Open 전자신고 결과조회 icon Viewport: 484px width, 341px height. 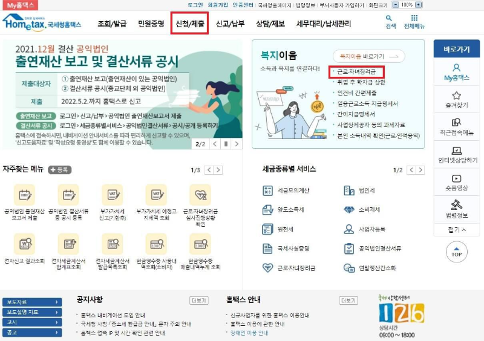[24, 244]
